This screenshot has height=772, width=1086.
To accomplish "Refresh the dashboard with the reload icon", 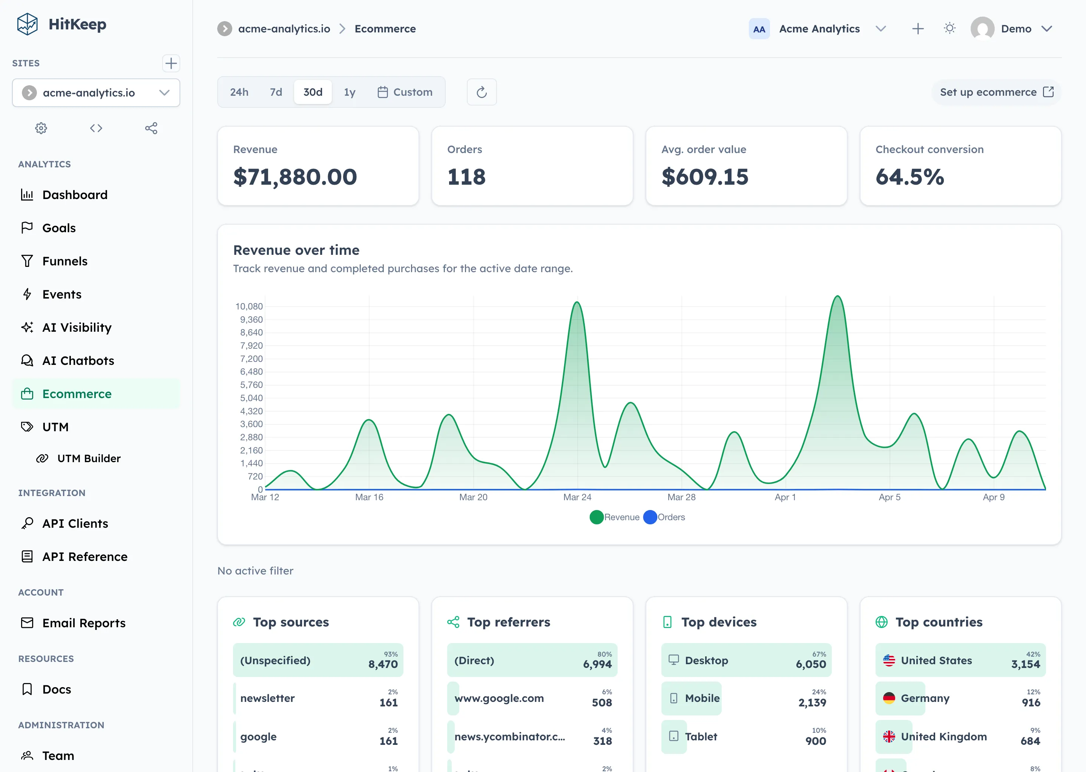I will tap(481, 92).
